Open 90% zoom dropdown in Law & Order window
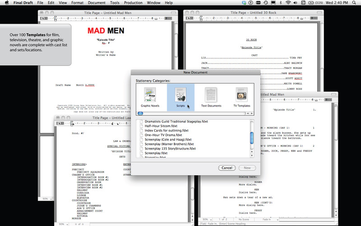The width and height of the screenshot is (361, 226). (63, 224)
